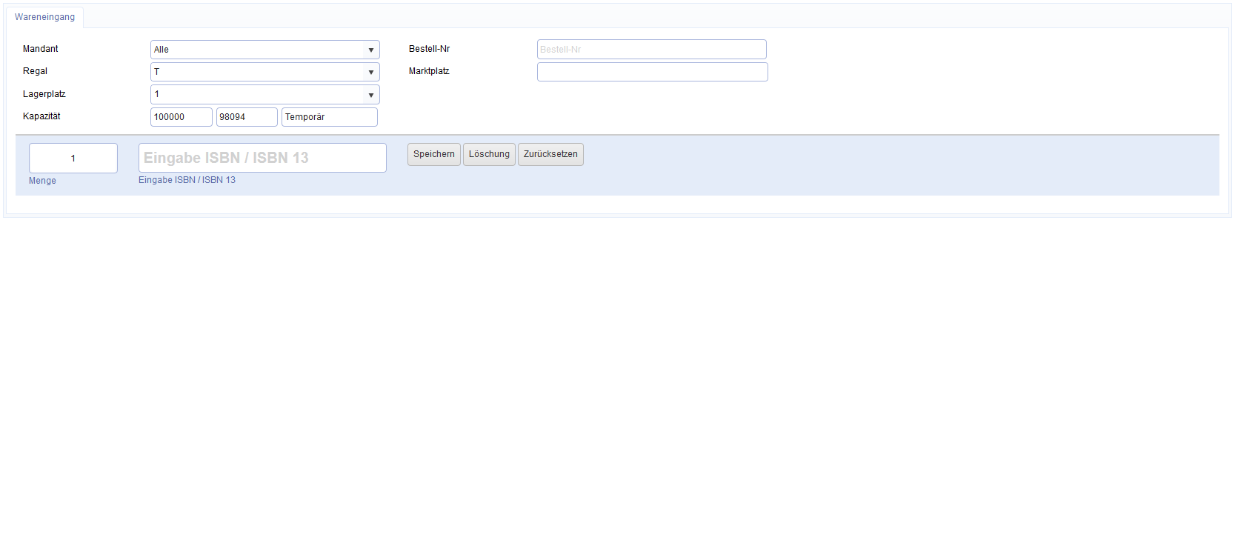Screen dimensions: 1235x546
Task: Click the Temporär text field
Action: coord(329,117)
